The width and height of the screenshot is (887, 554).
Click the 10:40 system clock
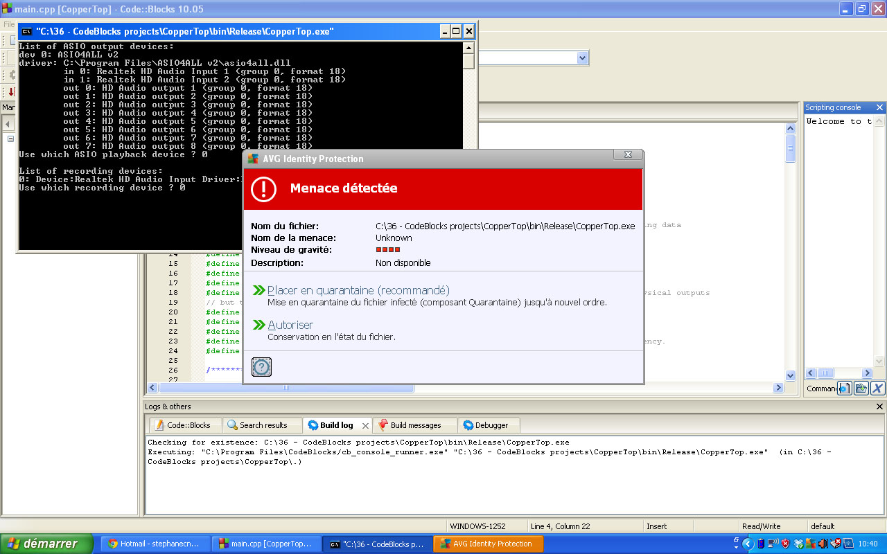pos(867,544)
